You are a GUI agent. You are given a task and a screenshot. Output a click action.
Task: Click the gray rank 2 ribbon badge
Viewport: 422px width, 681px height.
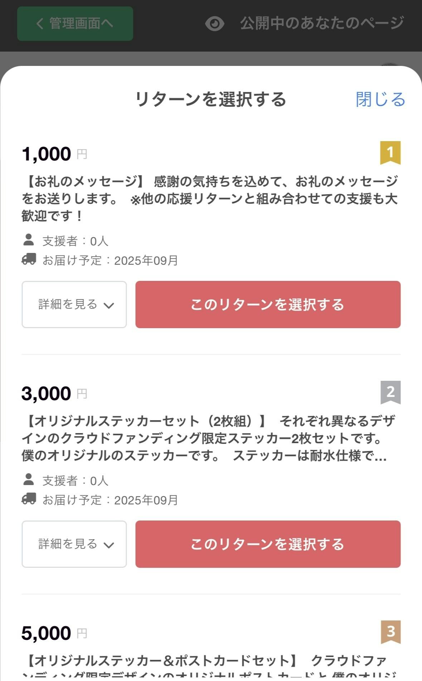click(390, 392)
